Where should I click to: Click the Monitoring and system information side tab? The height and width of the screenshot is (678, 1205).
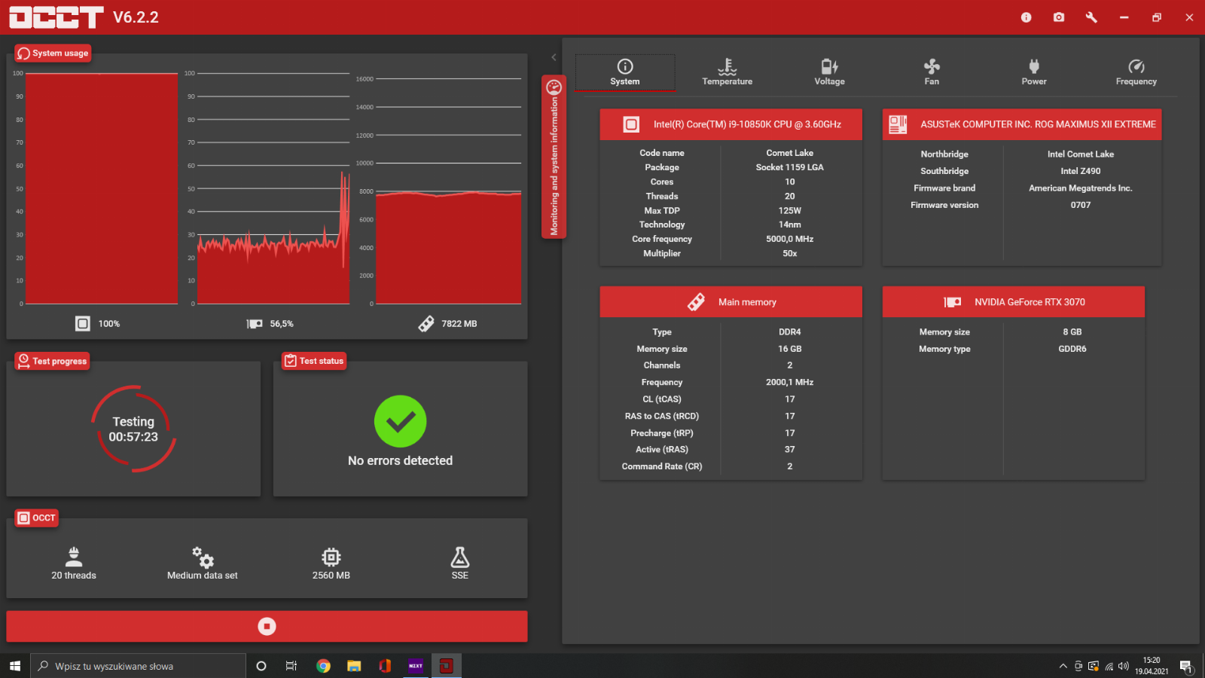point(554,157)
